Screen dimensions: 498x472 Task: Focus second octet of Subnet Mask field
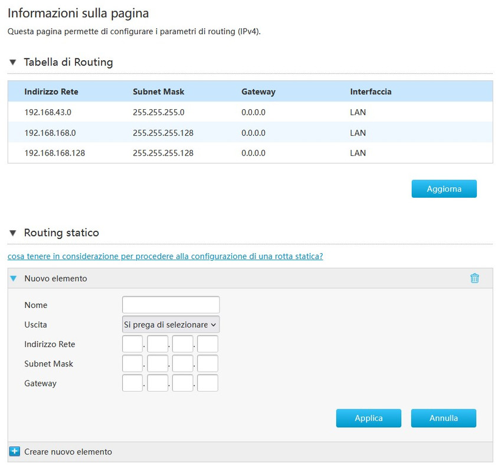[158, 363]
